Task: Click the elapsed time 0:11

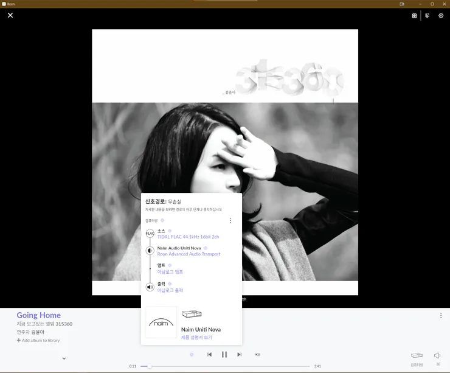Action: pyautogui.click(x=133, y=366)
